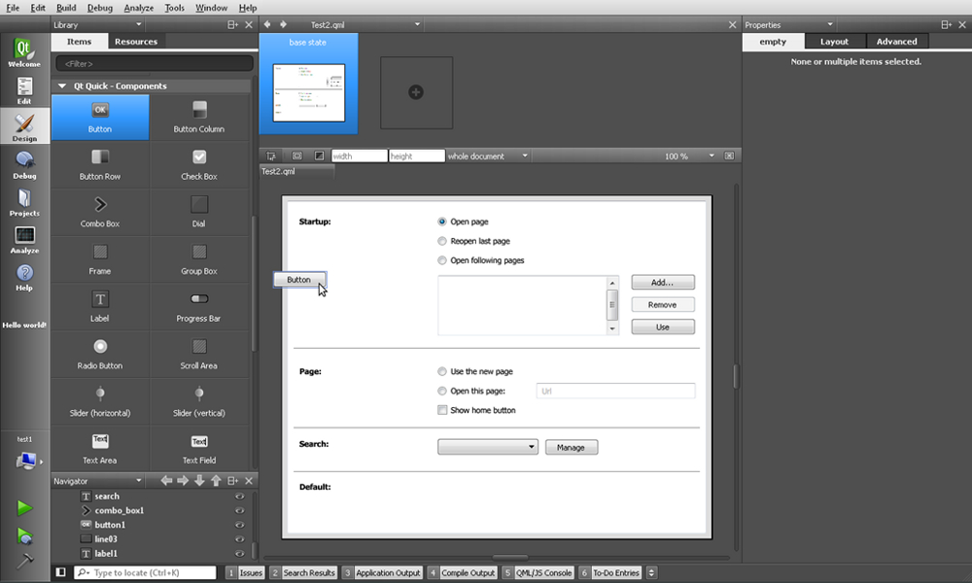Click the green Run button
This screenshot has width=972, height=583.
(24, 508)
